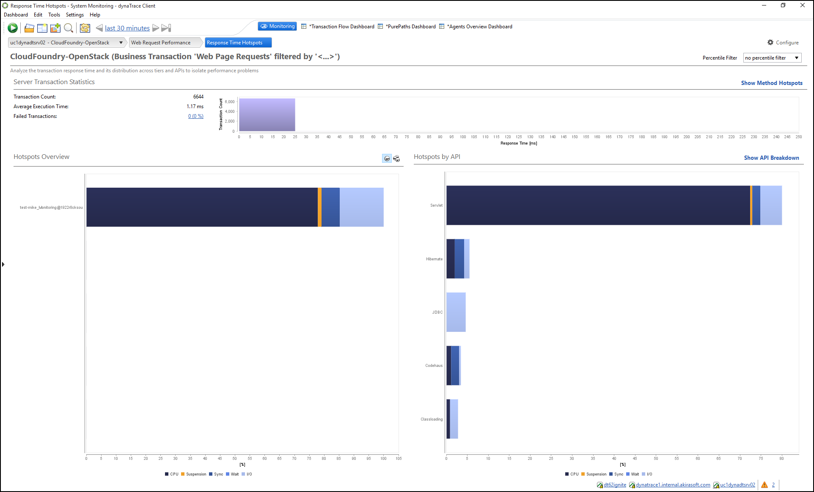Image resolution: width=814 pixels, height=492 pixels.
Task: Click Show Method Hotspots link
Action: 772,83
